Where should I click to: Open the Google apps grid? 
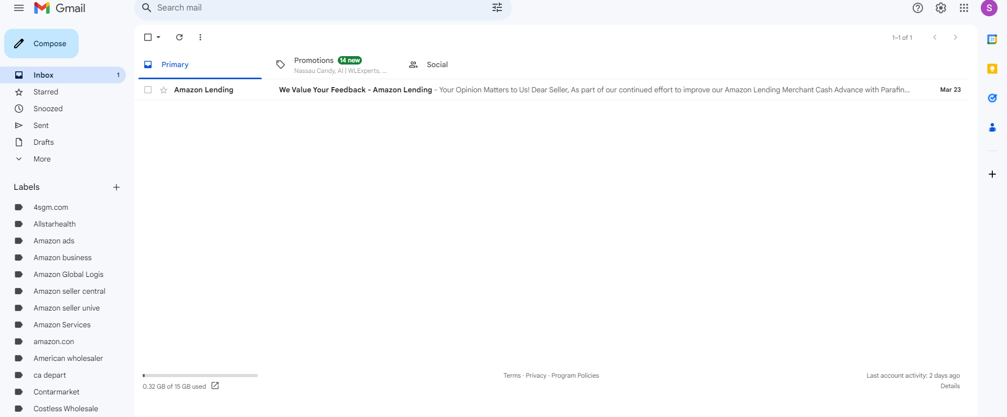tap(964, 8)
